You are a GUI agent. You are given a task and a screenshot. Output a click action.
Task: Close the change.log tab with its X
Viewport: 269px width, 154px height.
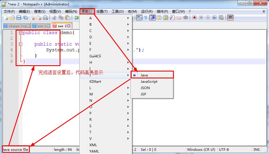point(28,26)
